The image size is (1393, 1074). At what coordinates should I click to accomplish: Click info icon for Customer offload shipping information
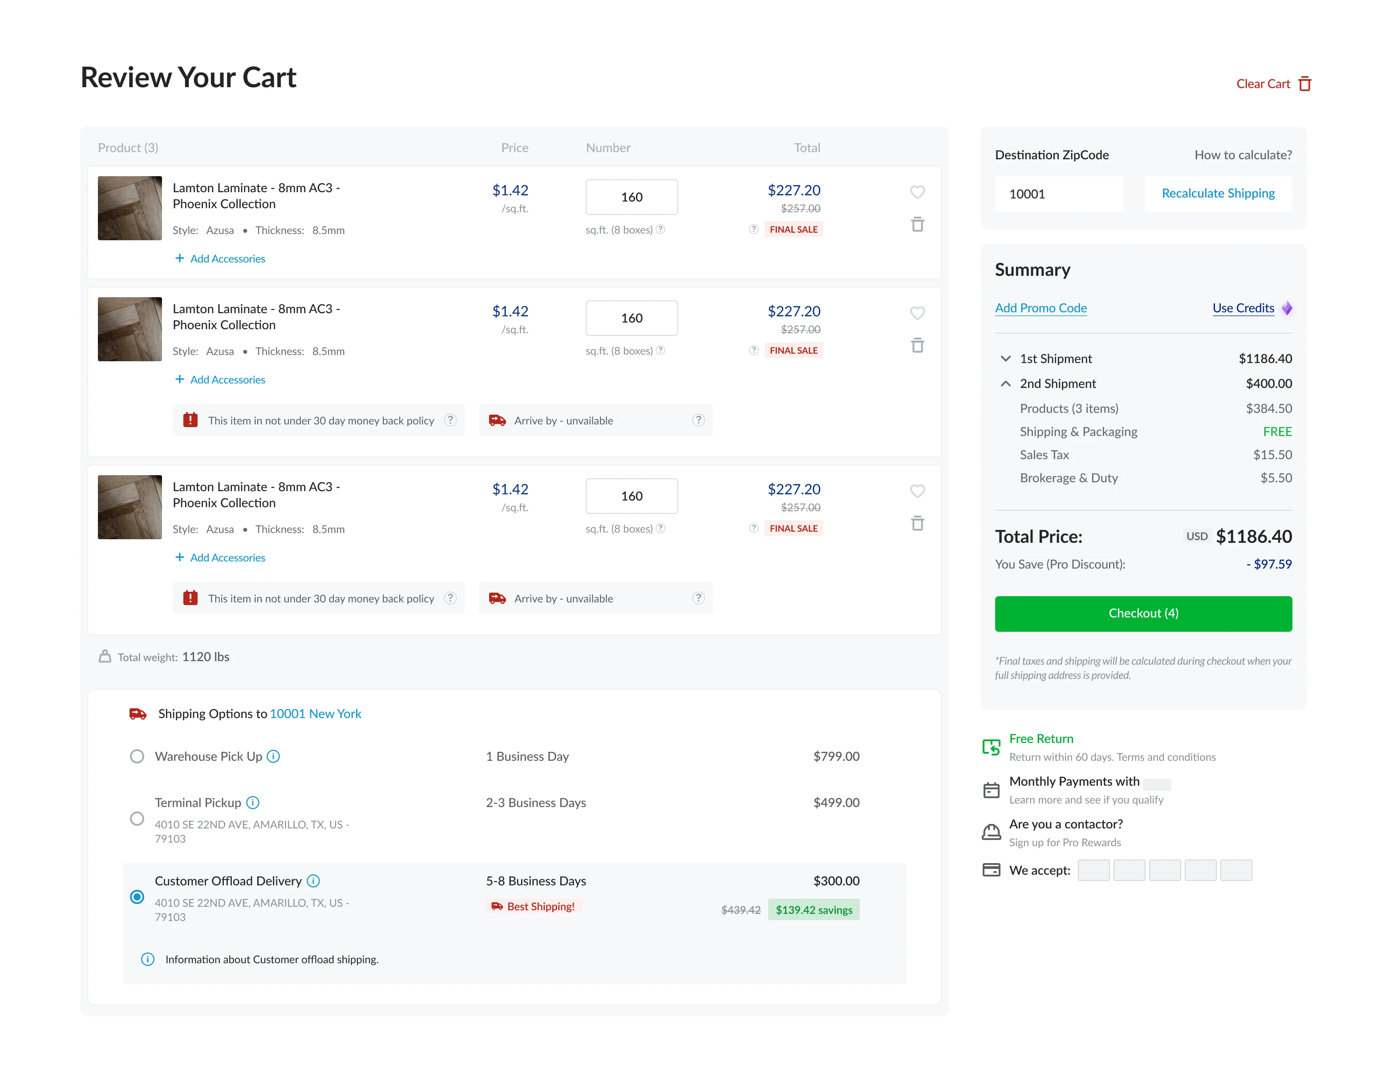147,959
